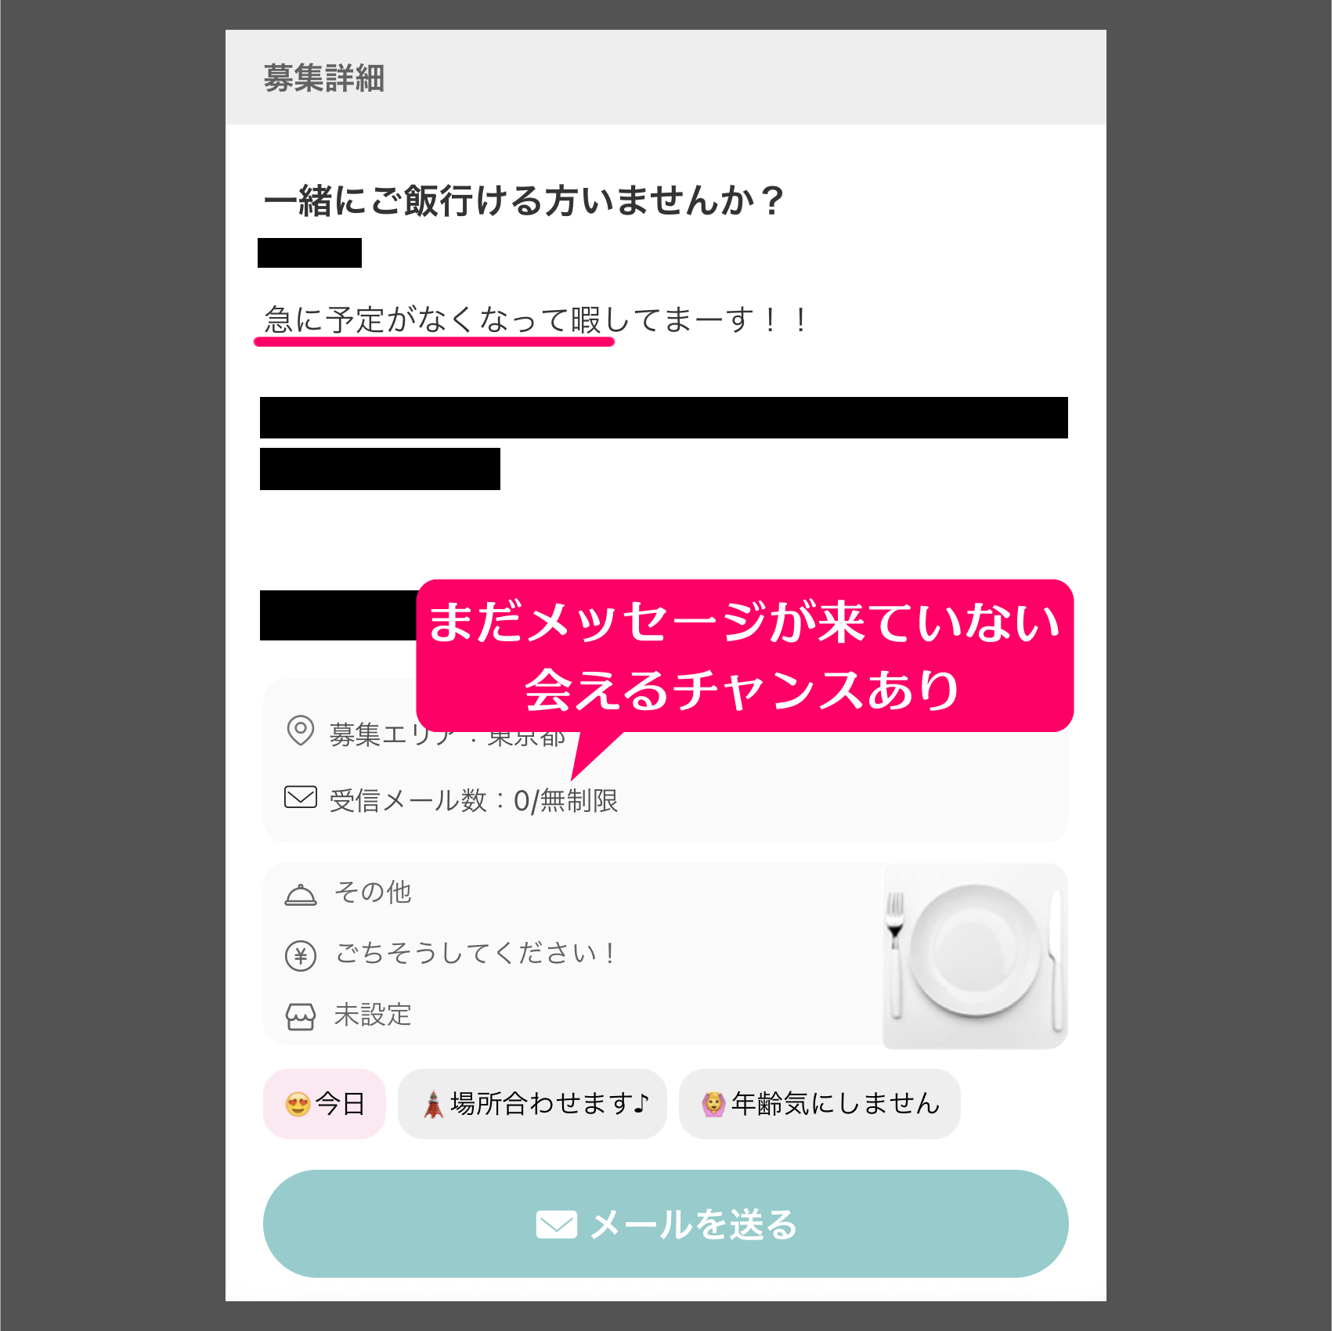Select the 年齢気にしません tag
Screen dimensions: 1332x1331
tap(819, 1104)
